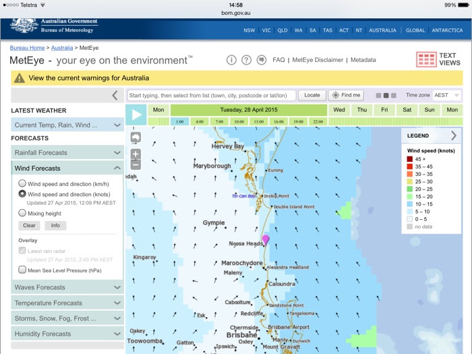Select the Sun day tab
The image size is (472, 354).
click(x=430, y=110)
